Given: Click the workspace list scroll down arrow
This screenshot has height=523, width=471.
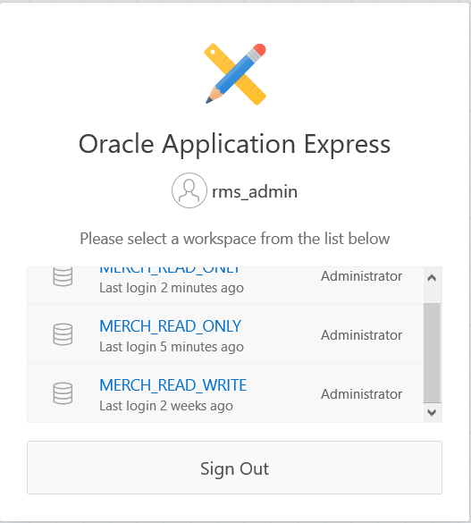Looking at the screenshot, I should 432,413.
